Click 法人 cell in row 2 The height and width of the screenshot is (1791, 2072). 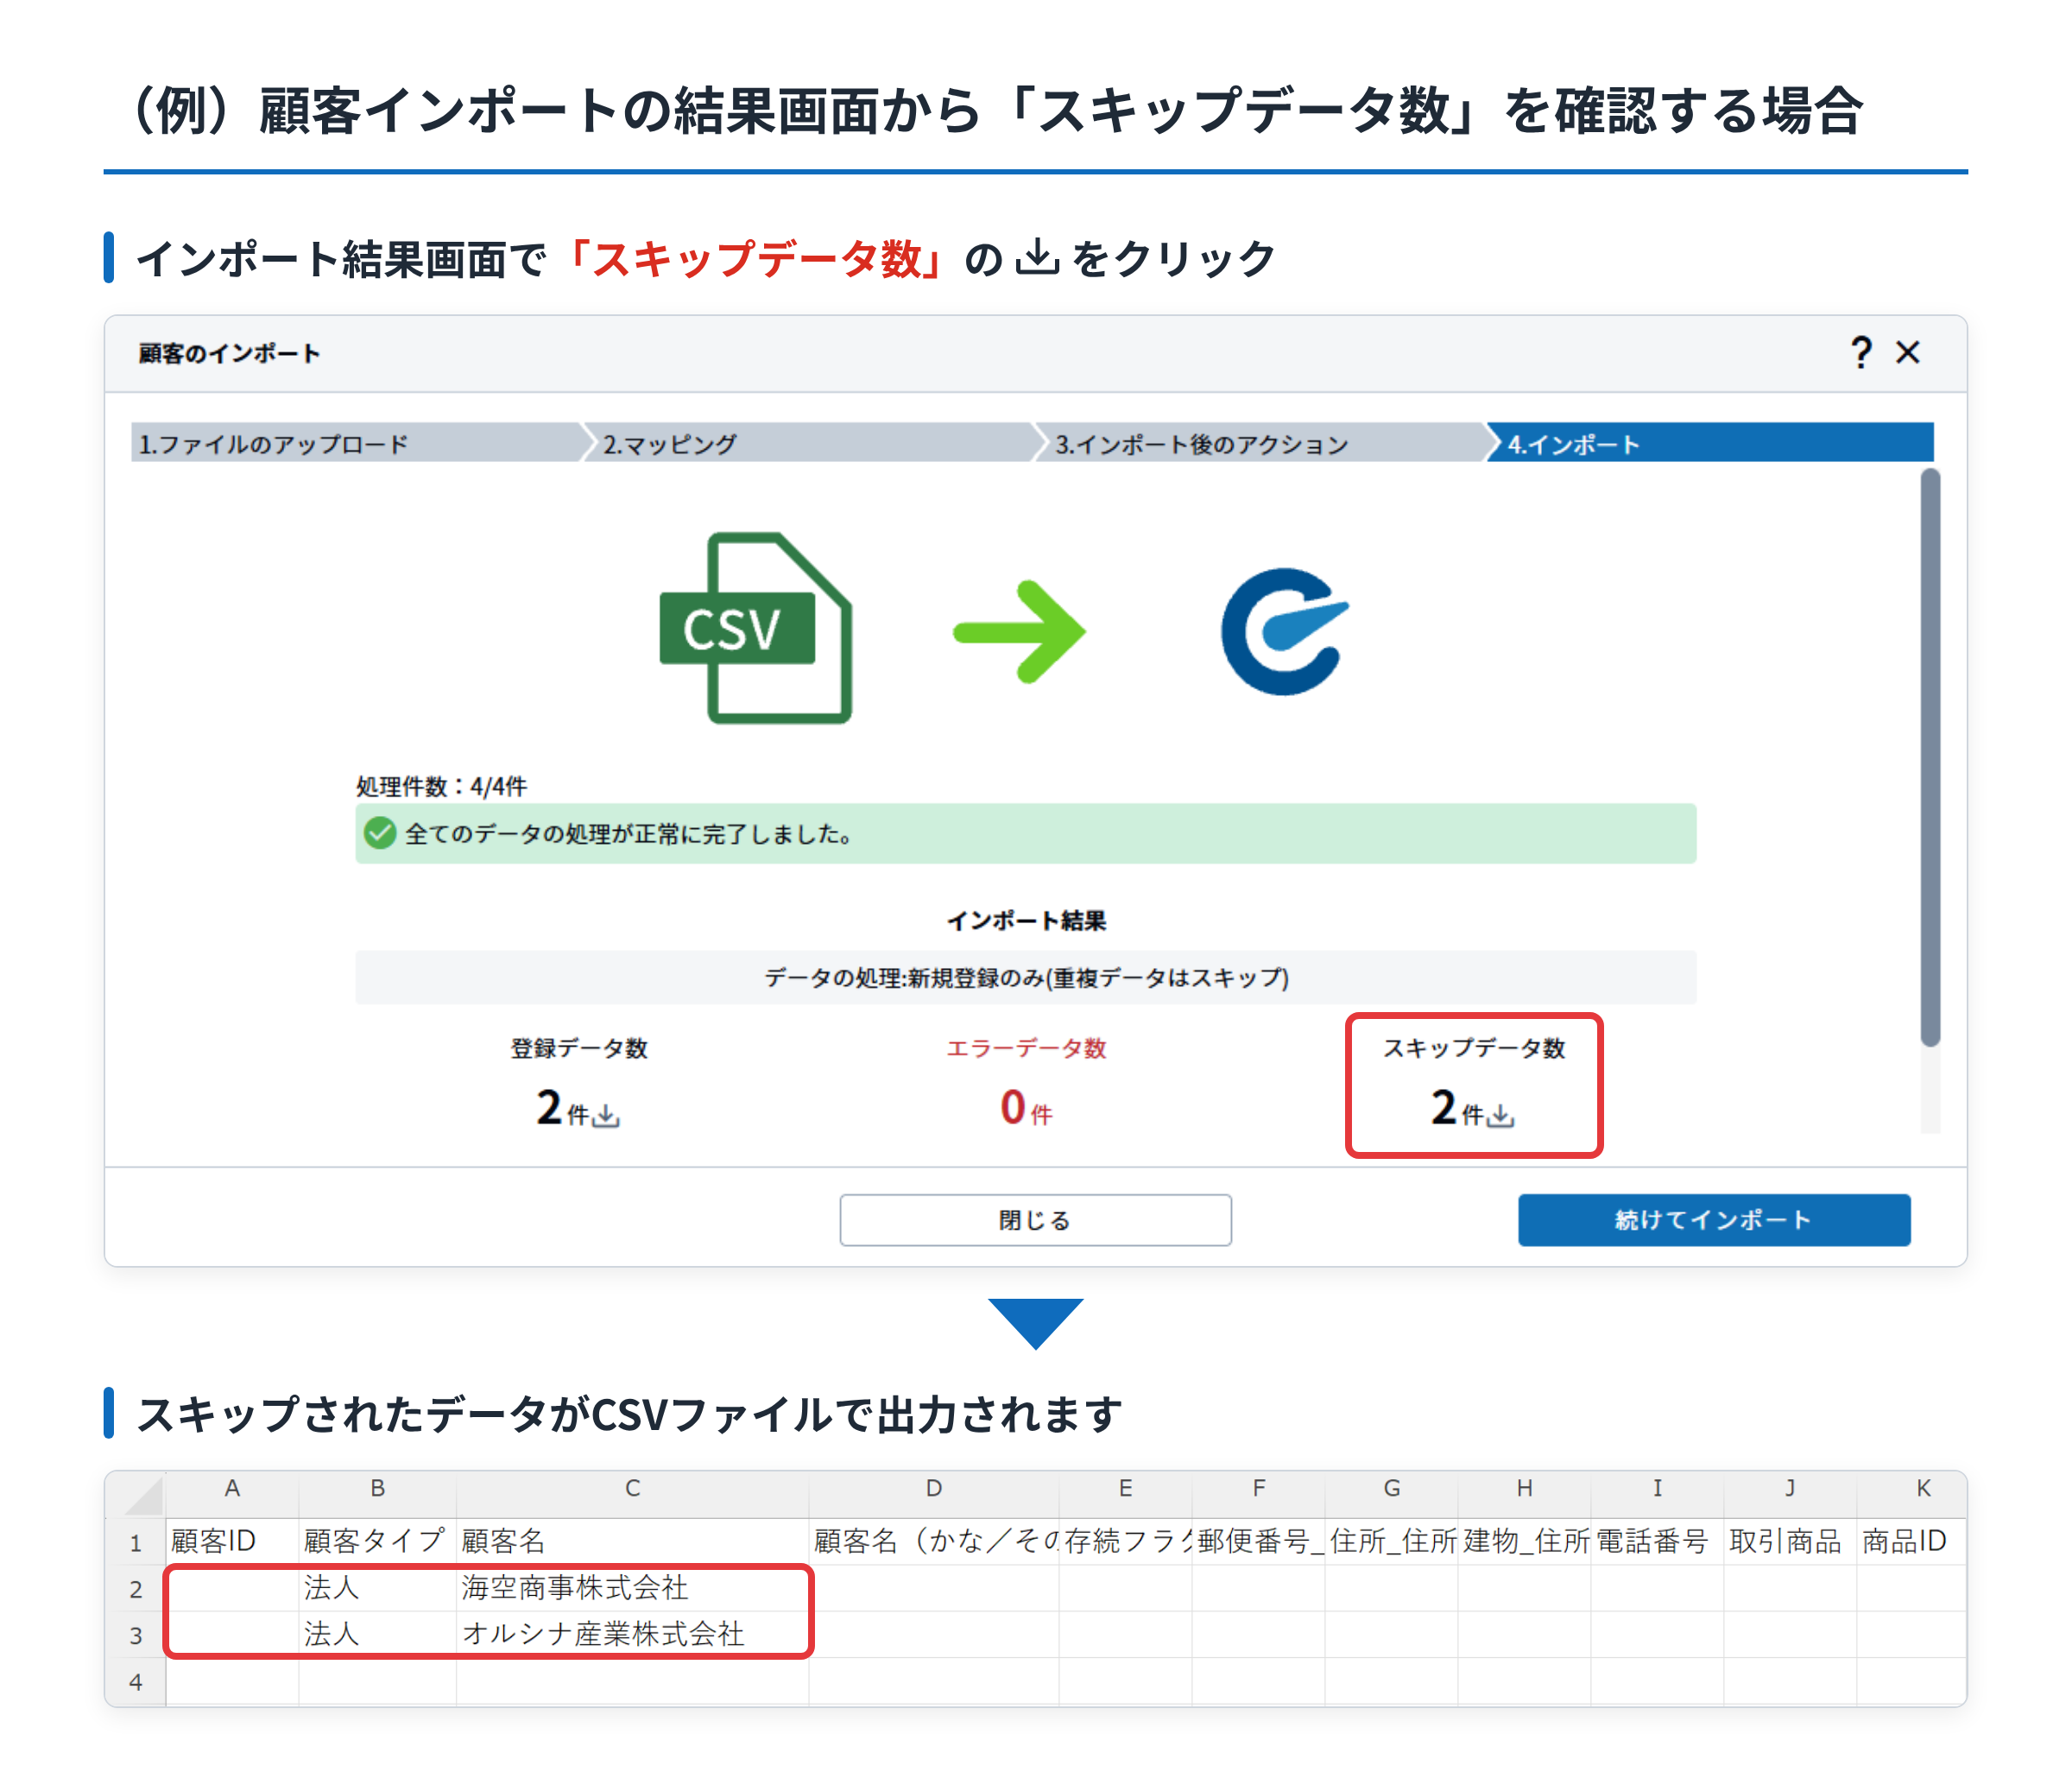377,1588
